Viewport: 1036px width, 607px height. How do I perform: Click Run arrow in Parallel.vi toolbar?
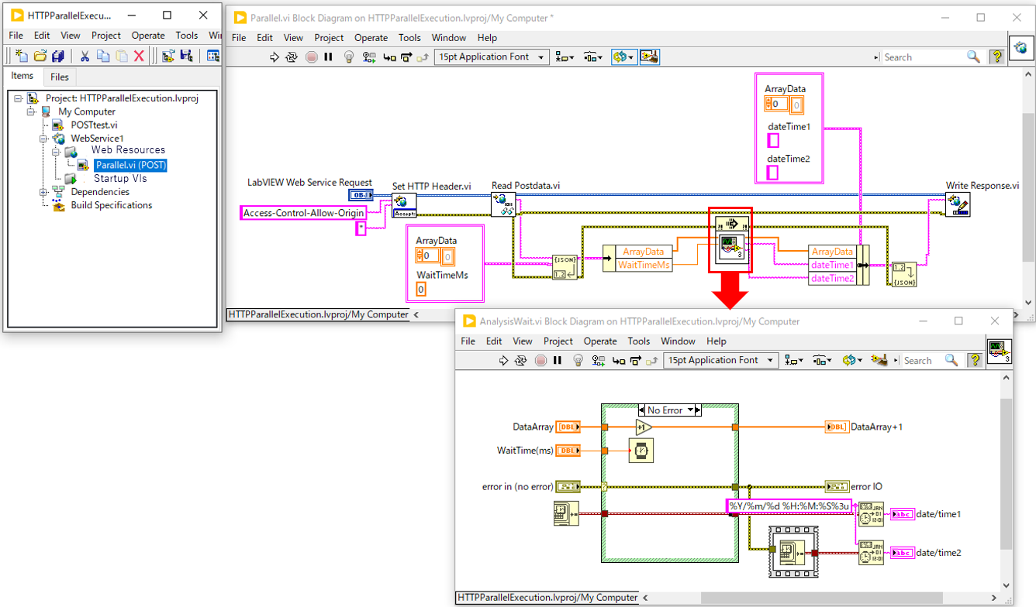pyautogui.click(x=274, y=57)
